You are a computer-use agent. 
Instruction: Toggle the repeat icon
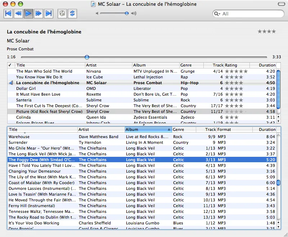tap(72, 14)
